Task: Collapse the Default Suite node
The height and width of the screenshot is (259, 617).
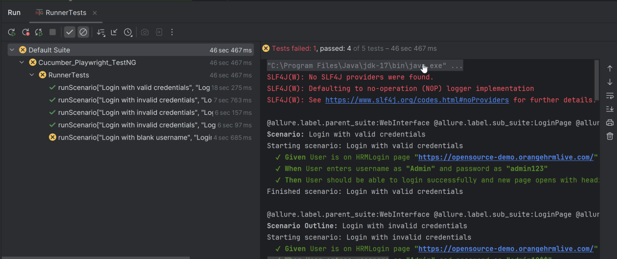Action: point(12,50)
